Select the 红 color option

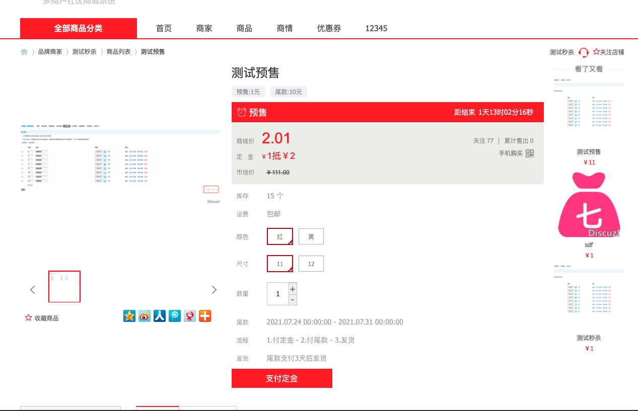point(280,236)
